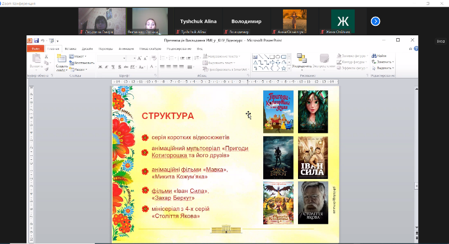Click the Save icon in quick access toolbar
Image resolution: width=449 pixels, height=244 pixels.
[x=36, y=40]
